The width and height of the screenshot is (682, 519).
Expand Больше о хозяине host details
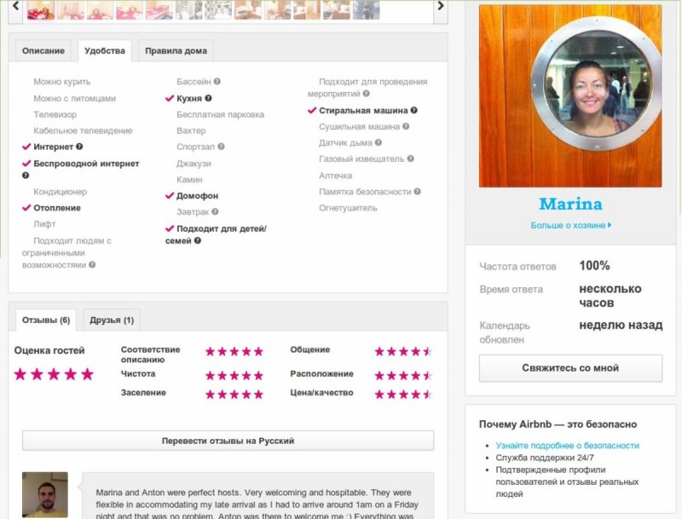coord(570,225)
